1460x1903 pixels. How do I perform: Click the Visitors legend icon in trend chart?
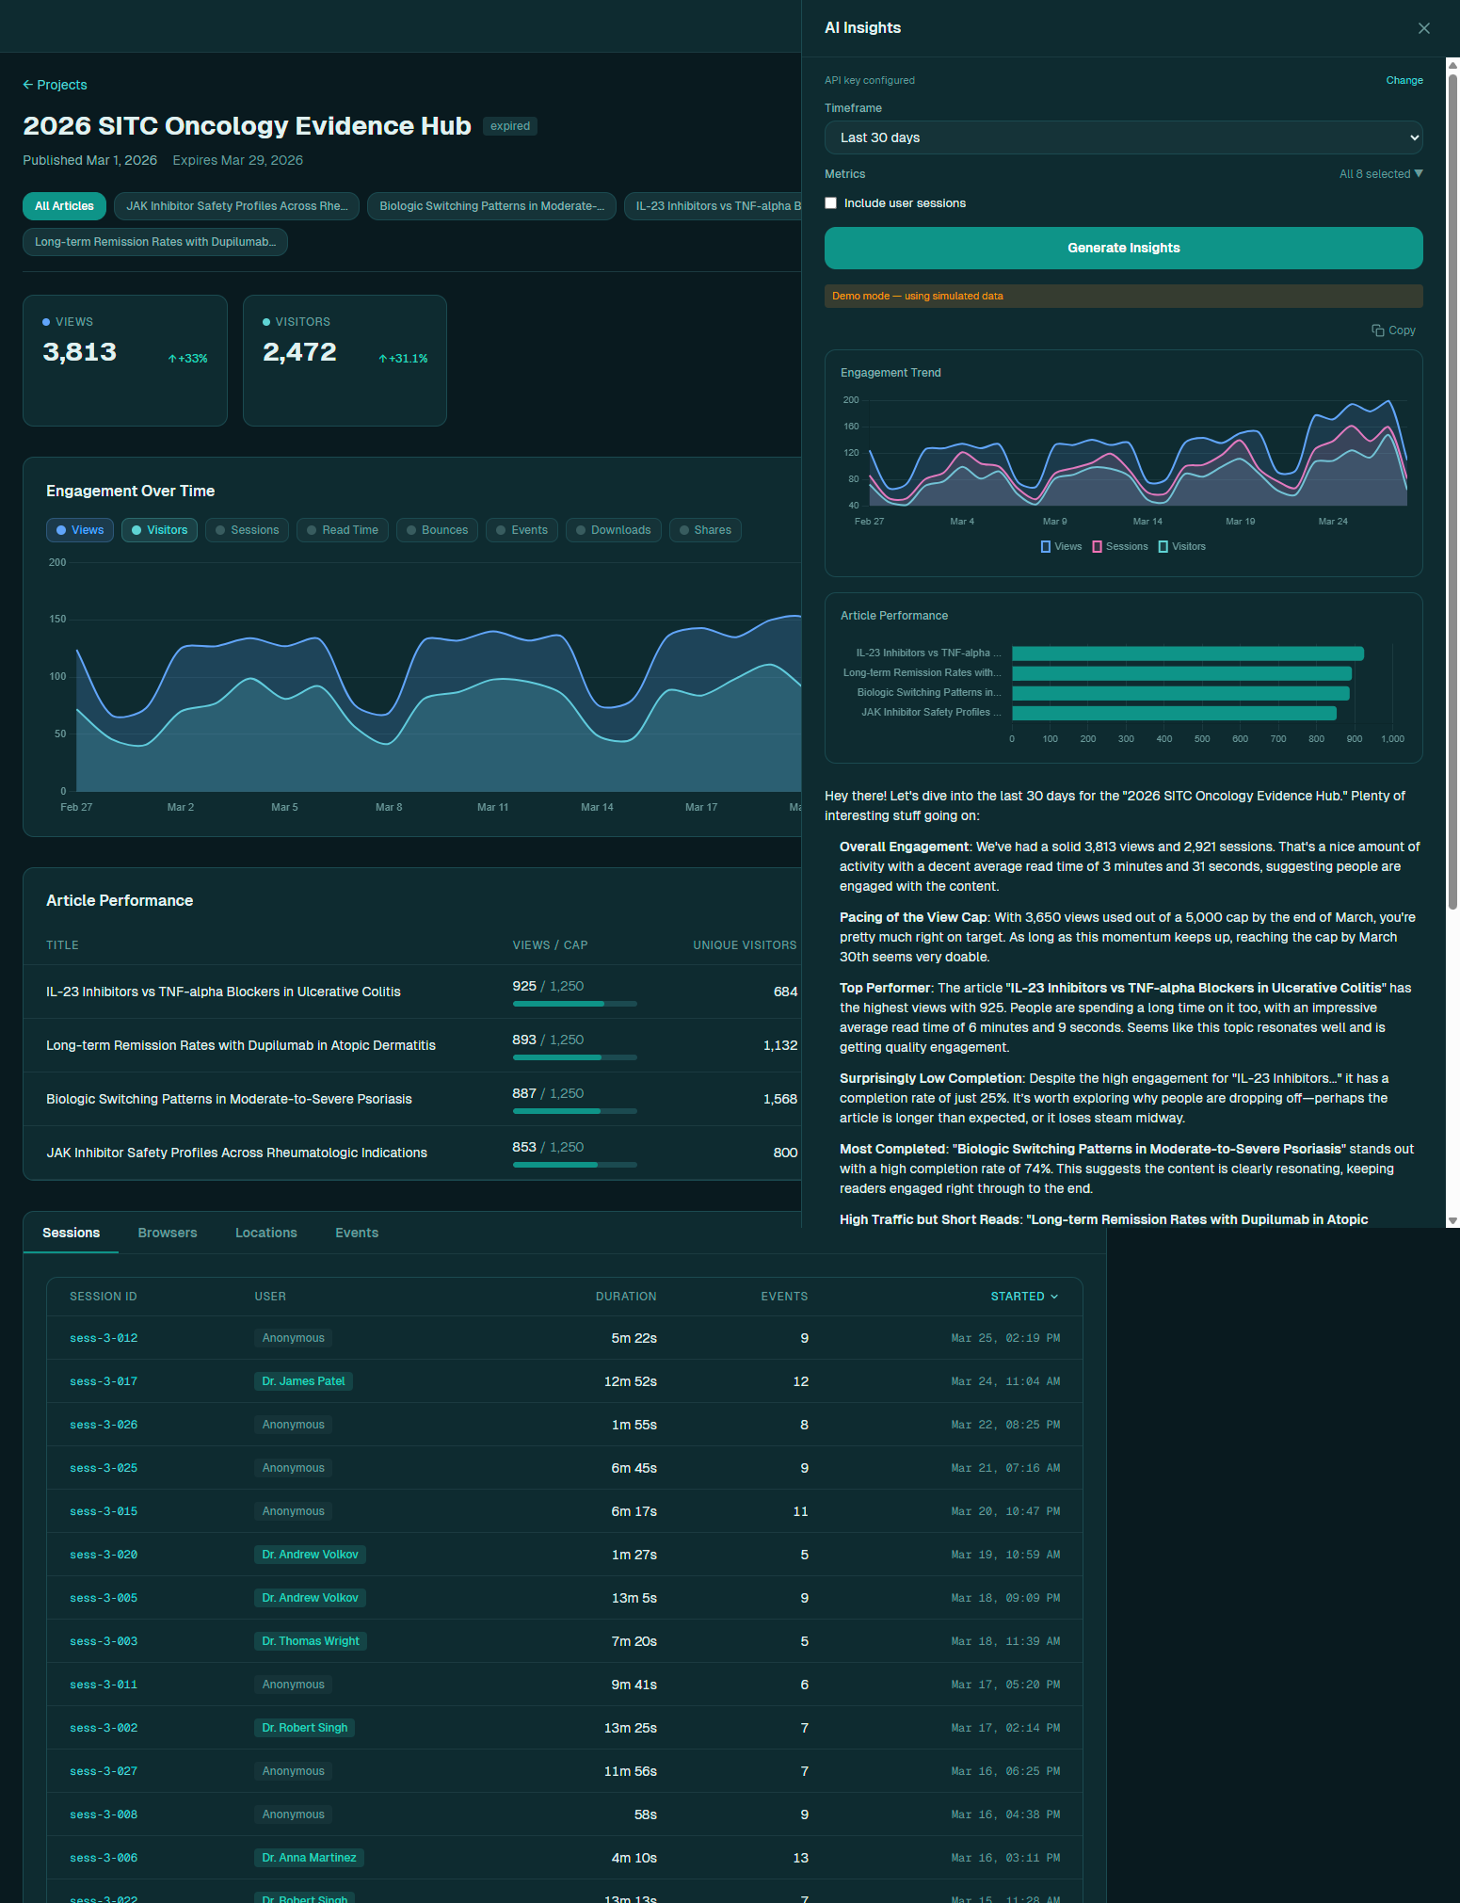point(1163,547)
